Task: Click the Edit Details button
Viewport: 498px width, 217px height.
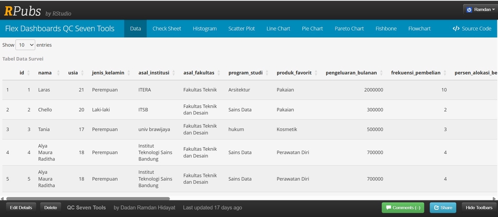Action: tap(21, 208)
